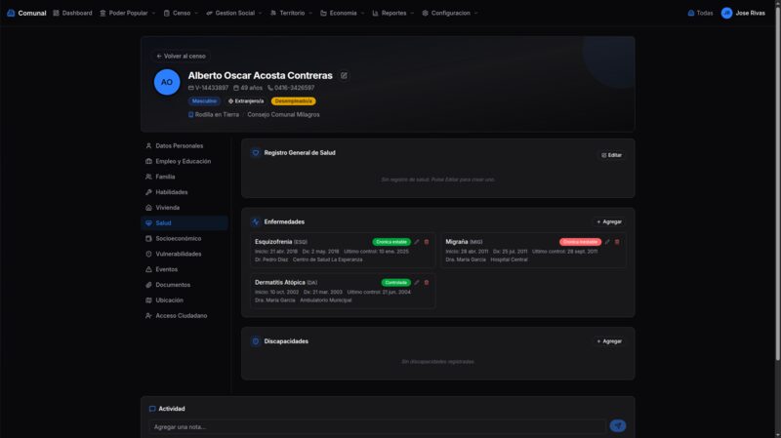This screenshot has width=781, height=438.
Task: Edit the Migraña record
Action: click(x=607, y=242)
